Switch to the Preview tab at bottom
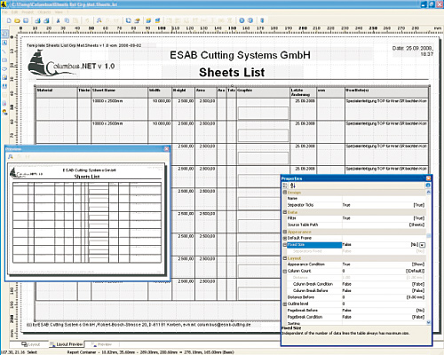The height and width of the screenshot is (355, 444). [x=101, y=344]
